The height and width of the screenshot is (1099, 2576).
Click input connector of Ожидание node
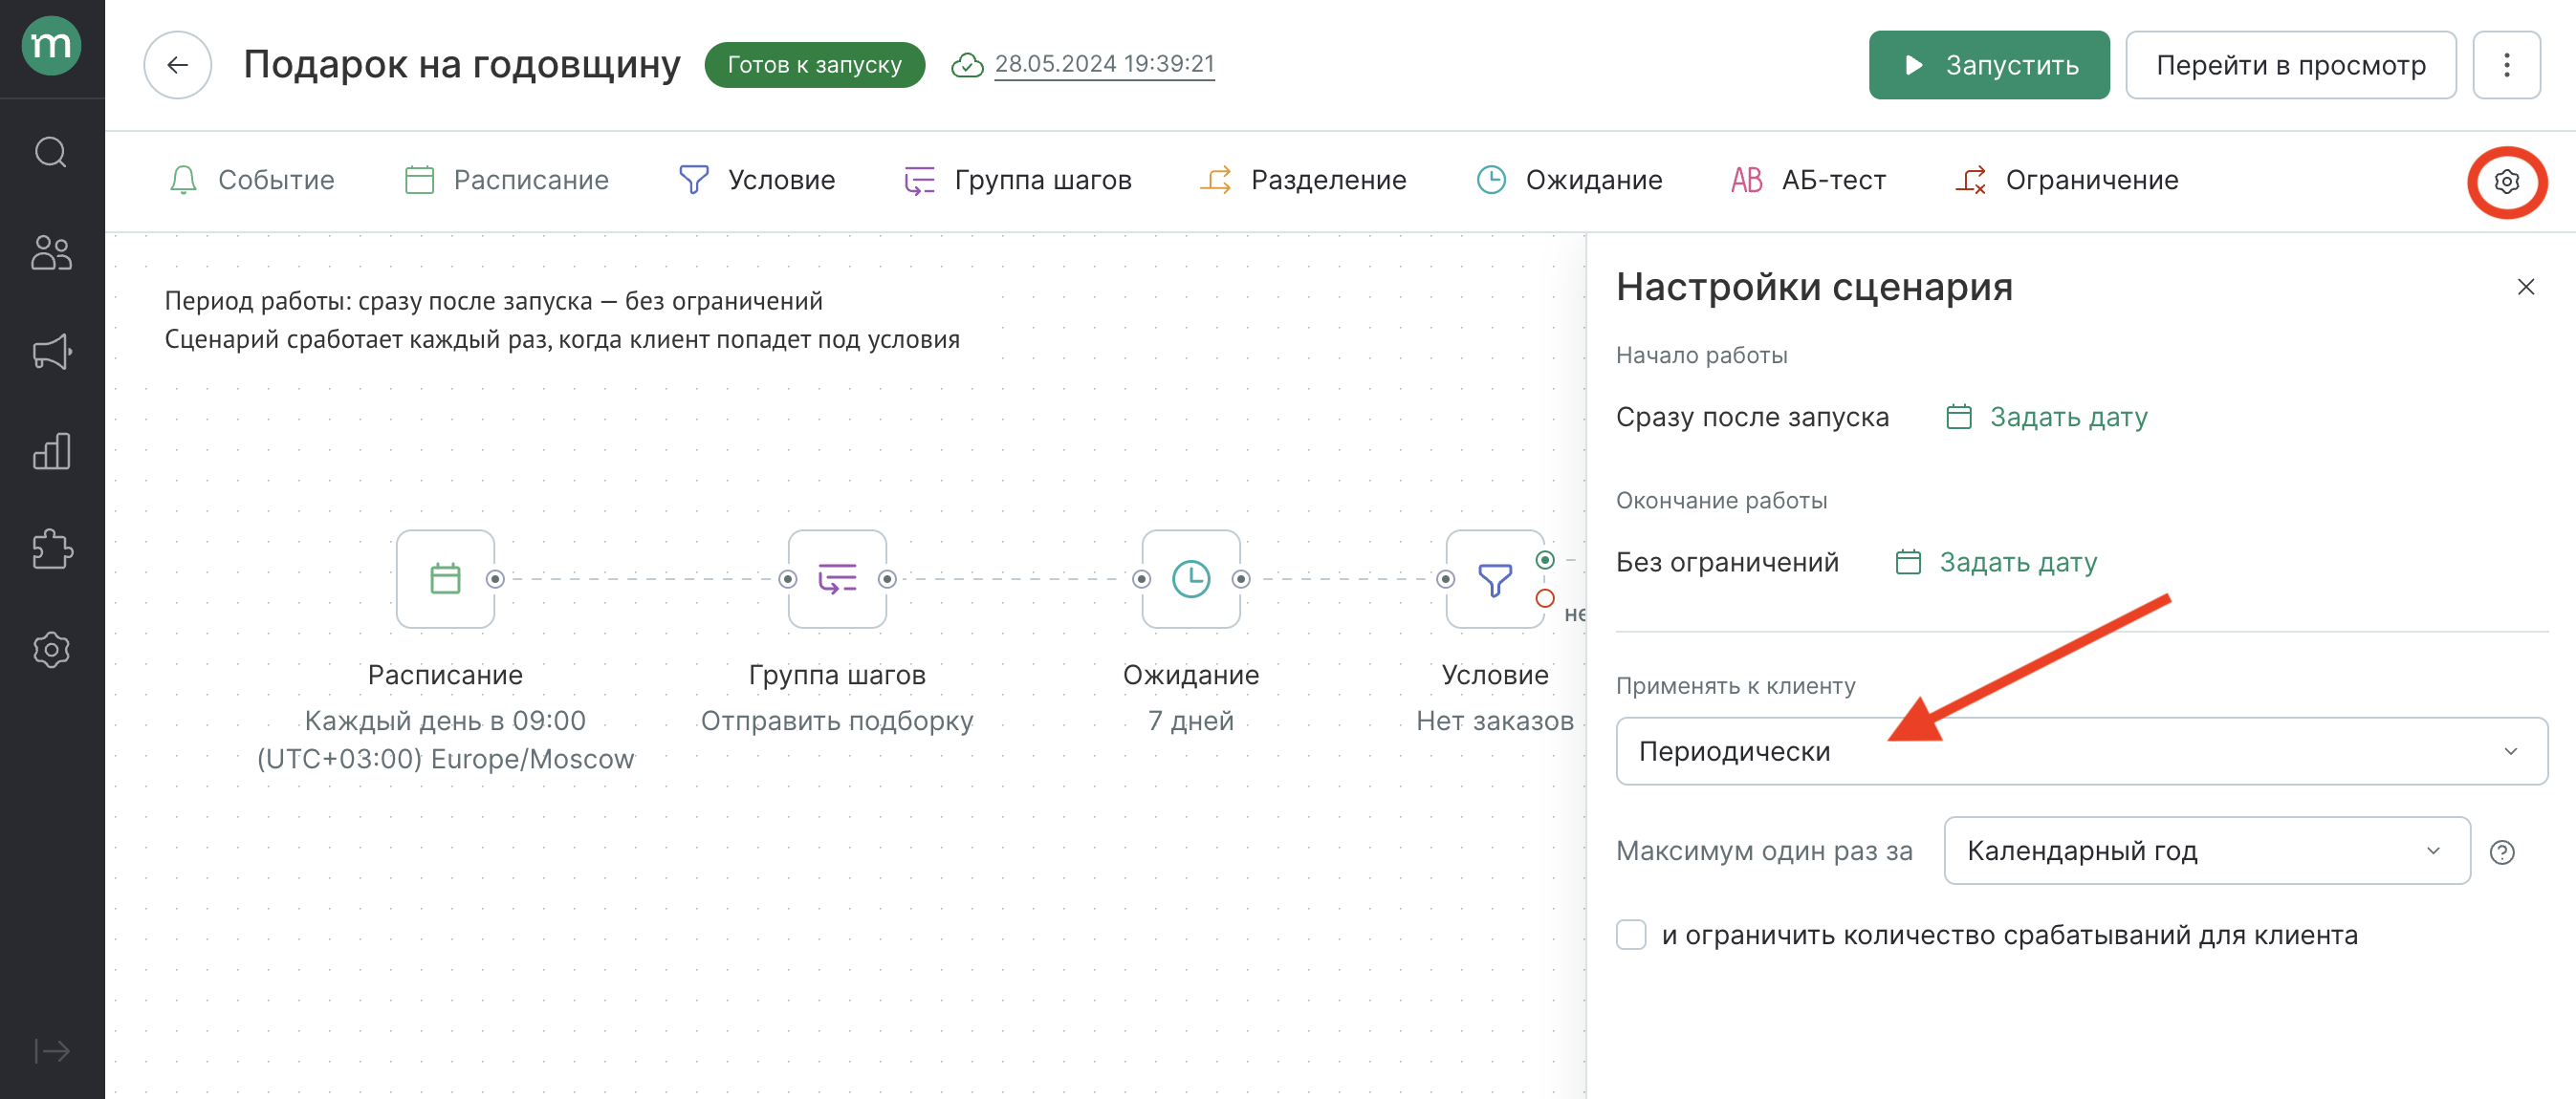pos(1141,579)
